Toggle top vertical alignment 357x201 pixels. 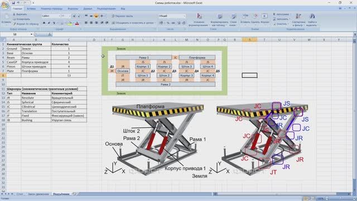pos(86,16)
